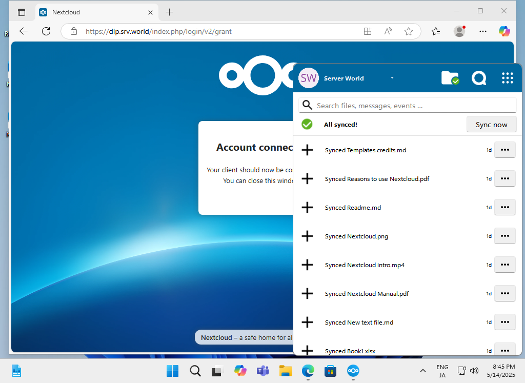Screen dimensions: 525x383
Task: Open options for Synced New text file.md
Action: 504,322
